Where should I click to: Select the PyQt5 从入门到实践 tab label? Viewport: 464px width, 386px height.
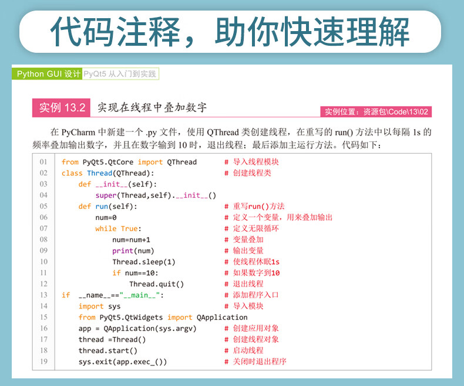click(x=120, y=73)
